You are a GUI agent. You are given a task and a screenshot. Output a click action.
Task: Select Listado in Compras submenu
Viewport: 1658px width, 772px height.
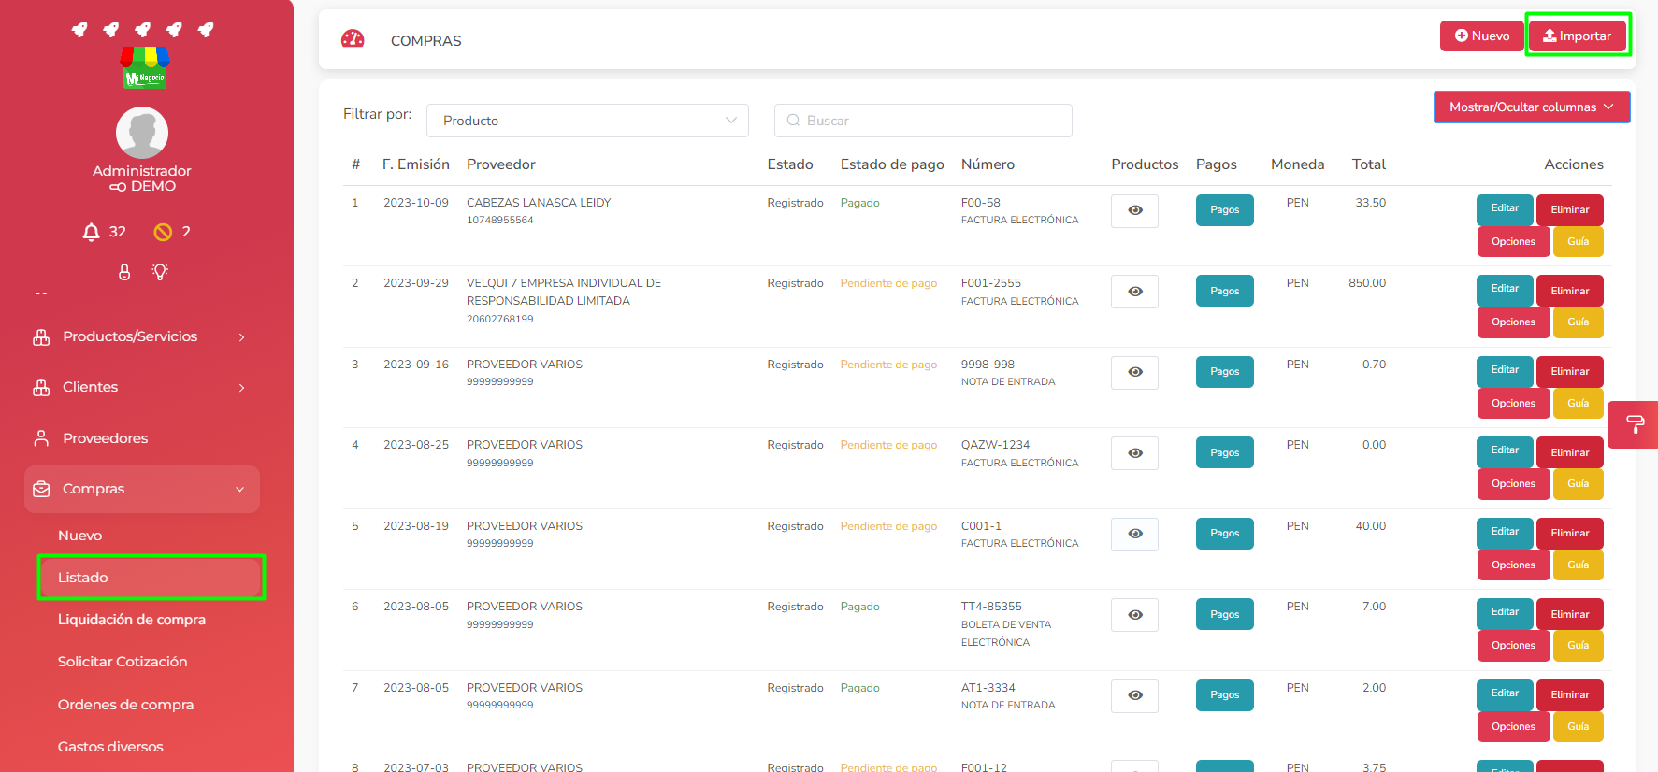point(151,578)
